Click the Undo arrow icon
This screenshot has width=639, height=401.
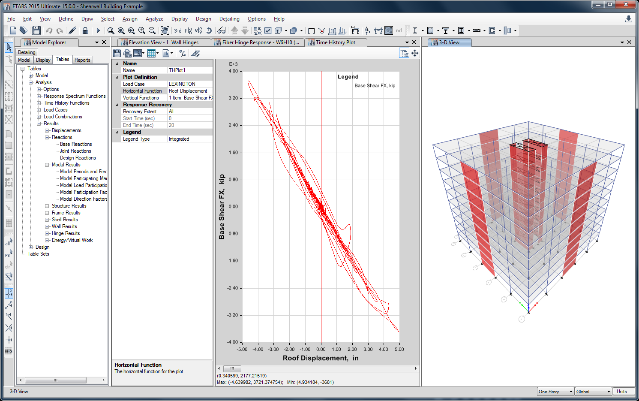pyautogui.click(x=49, y=30)
